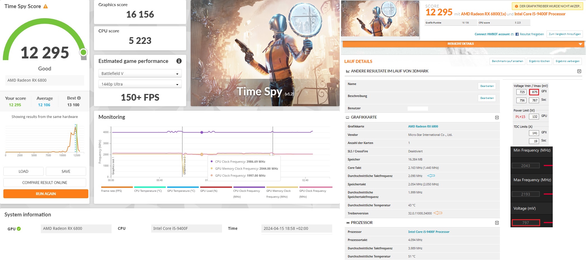The height and width of the screenshot is (260, 586).
Task: Open the info icon next to Estimated game performance
Action: 179,61
